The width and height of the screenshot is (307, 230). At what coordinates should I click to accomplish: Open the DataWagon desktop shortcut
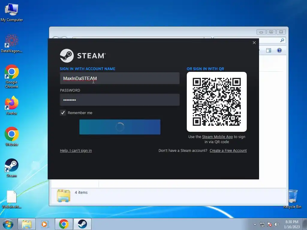pyautogui.click(x=12, y=43)
